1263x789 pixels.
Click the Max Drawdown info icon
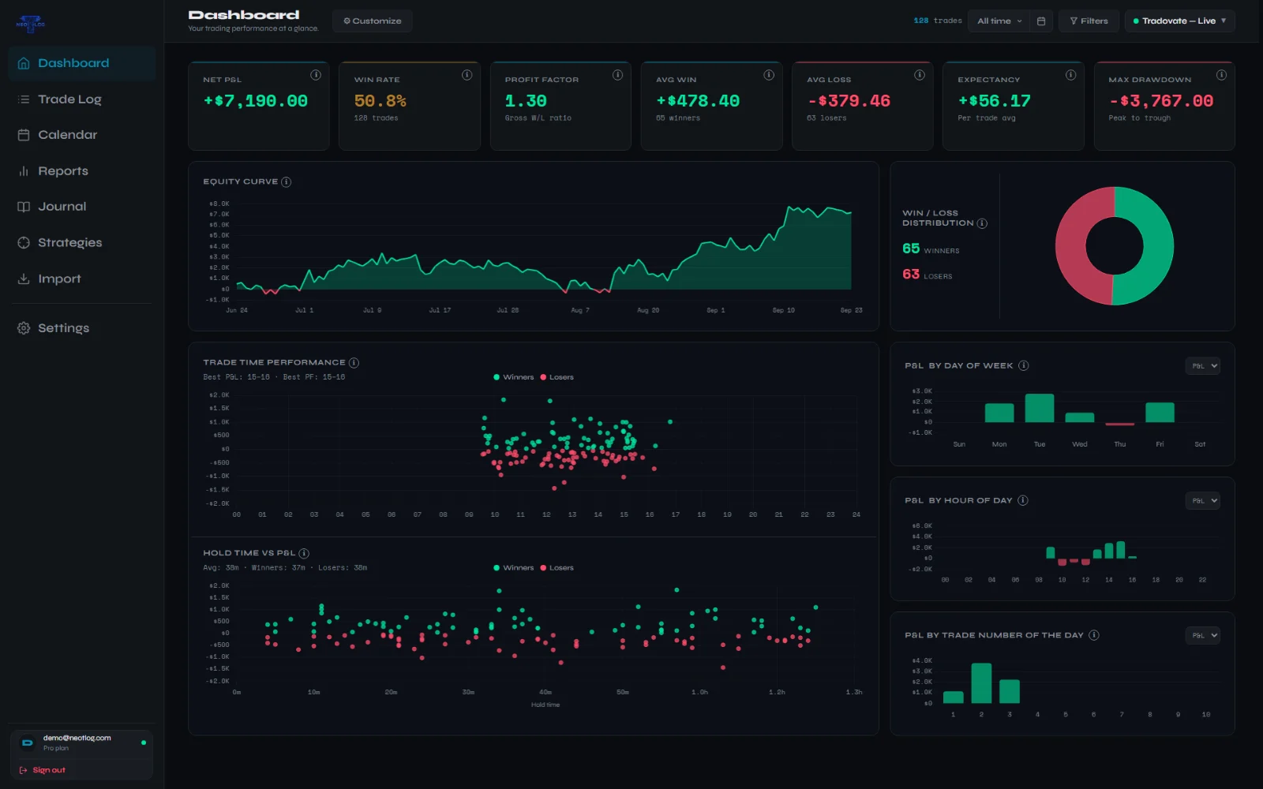pyautogui.click(x=1221, y=75)
